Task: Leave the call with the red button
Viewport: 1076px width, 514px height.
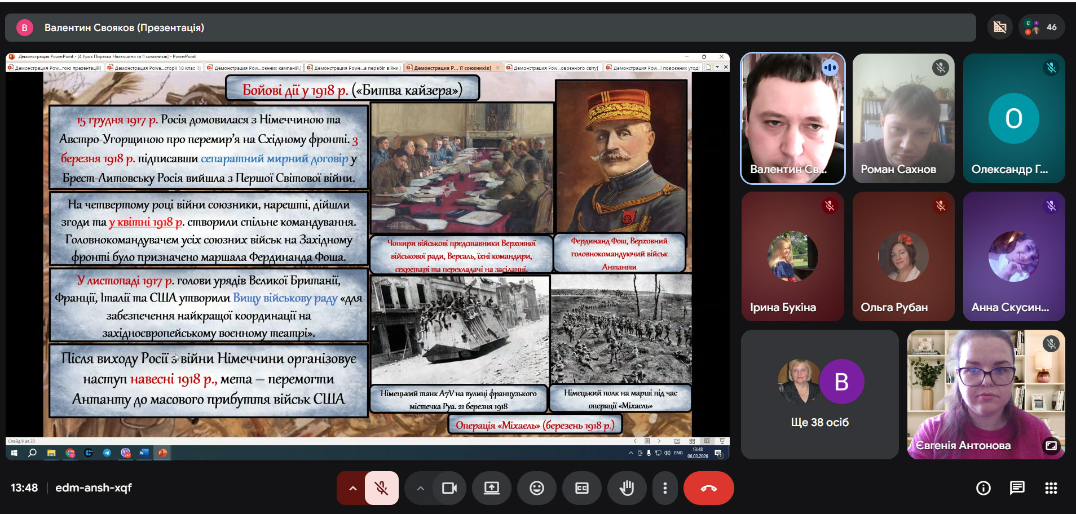Action: (x=708, y=488)
